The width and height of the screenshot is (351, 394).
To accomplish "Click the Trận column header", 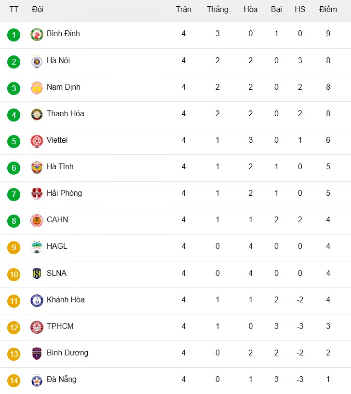I will [x=184, y=10].
